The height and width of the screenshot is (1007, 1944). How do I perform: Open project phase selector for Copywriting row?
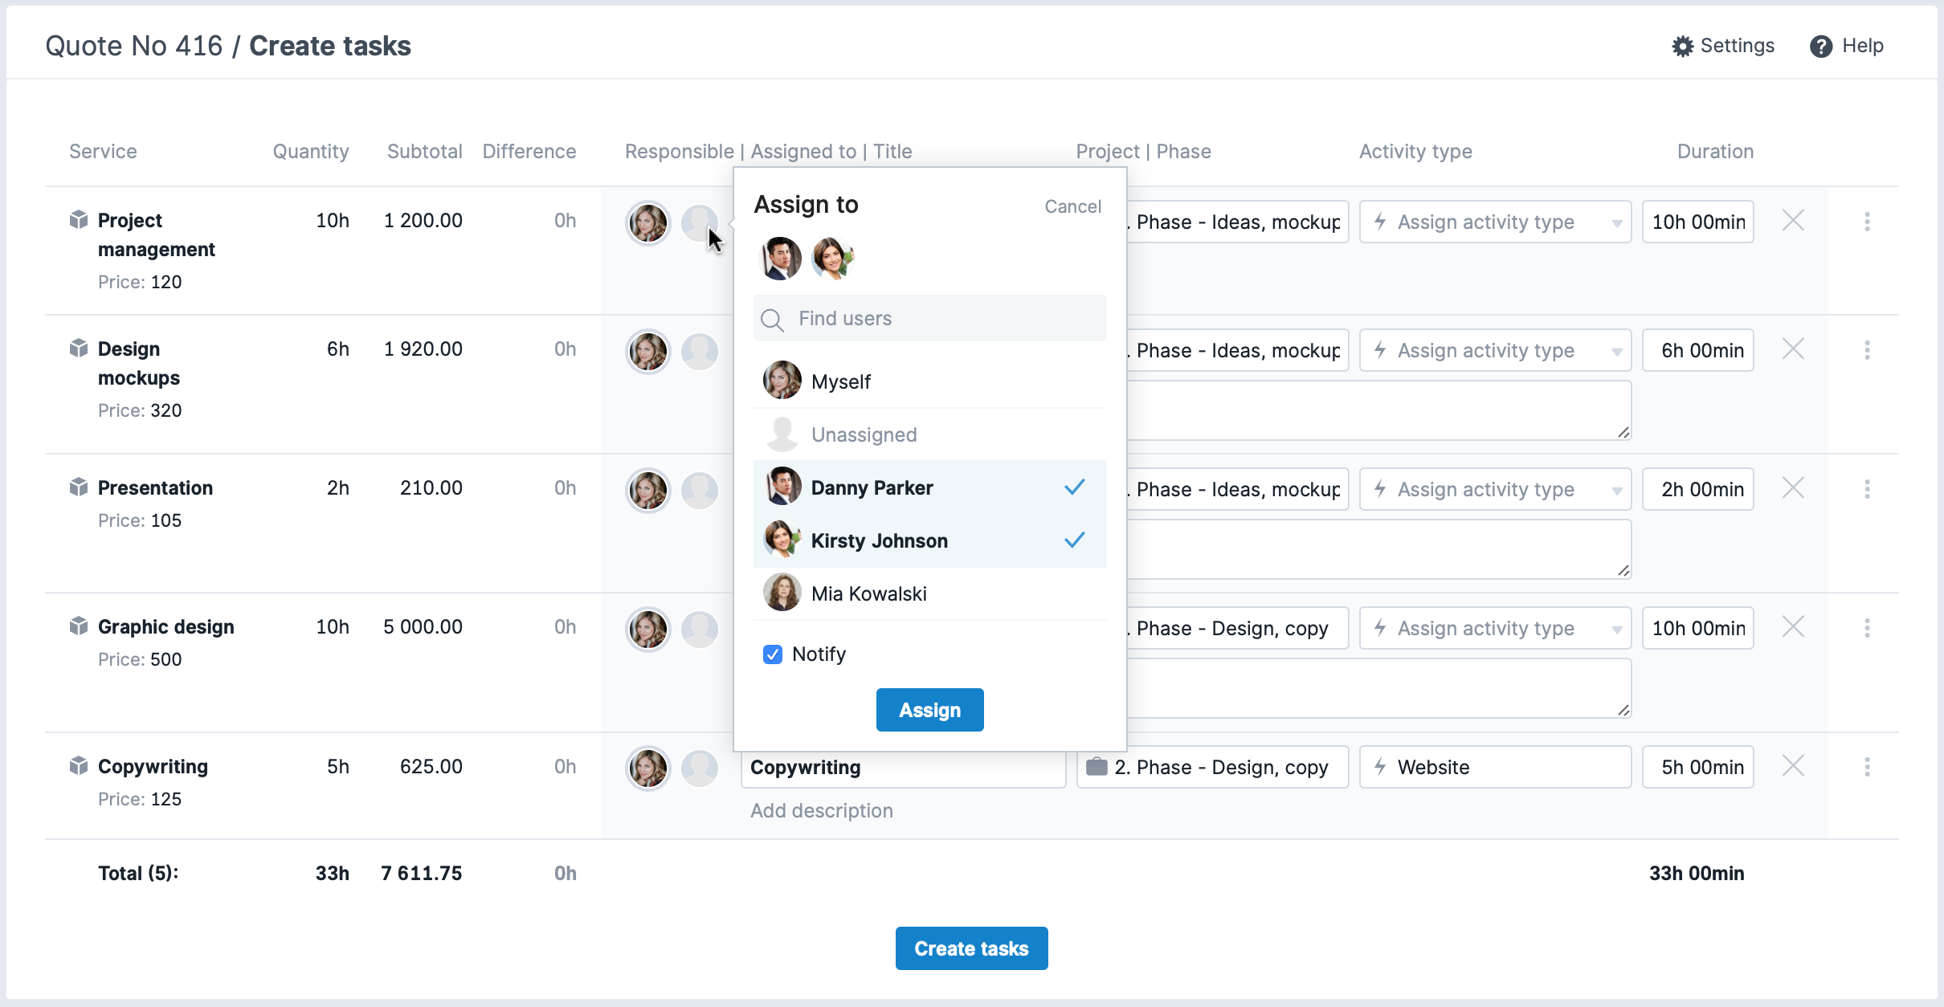point(1212,767)
